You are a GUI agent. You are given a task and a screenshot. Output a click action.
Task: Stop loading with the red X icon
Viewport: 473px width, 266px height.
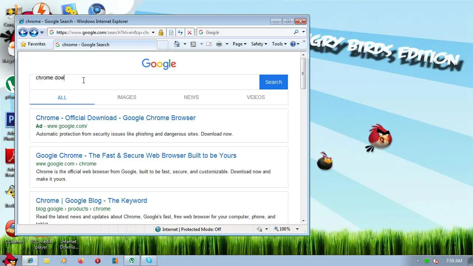pyautogui.click(x=190, y=33)
